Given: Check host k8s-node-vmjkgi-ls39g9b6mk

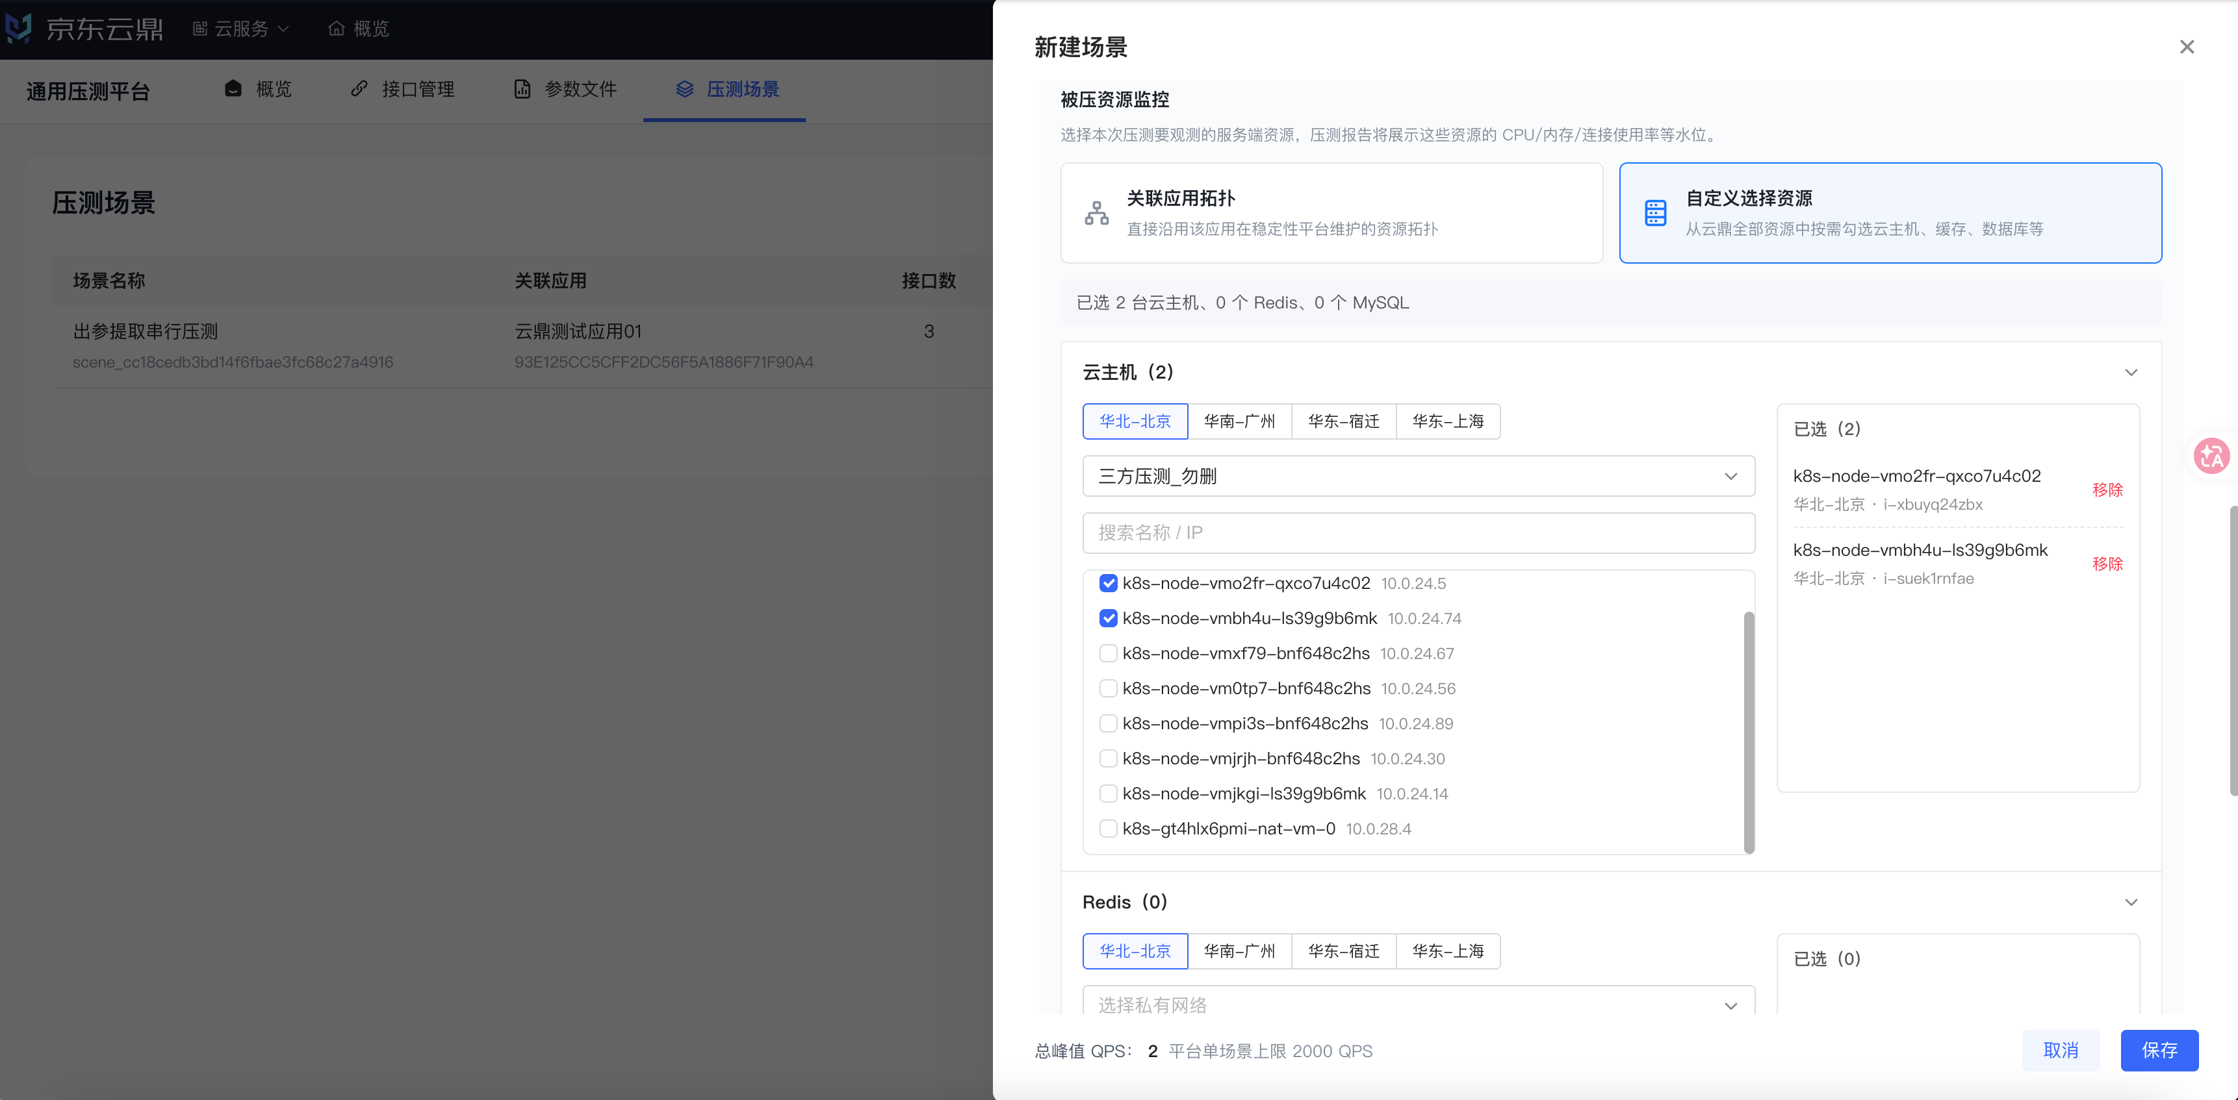Looking at the screenshot, I should click(x=1108, y=794).
